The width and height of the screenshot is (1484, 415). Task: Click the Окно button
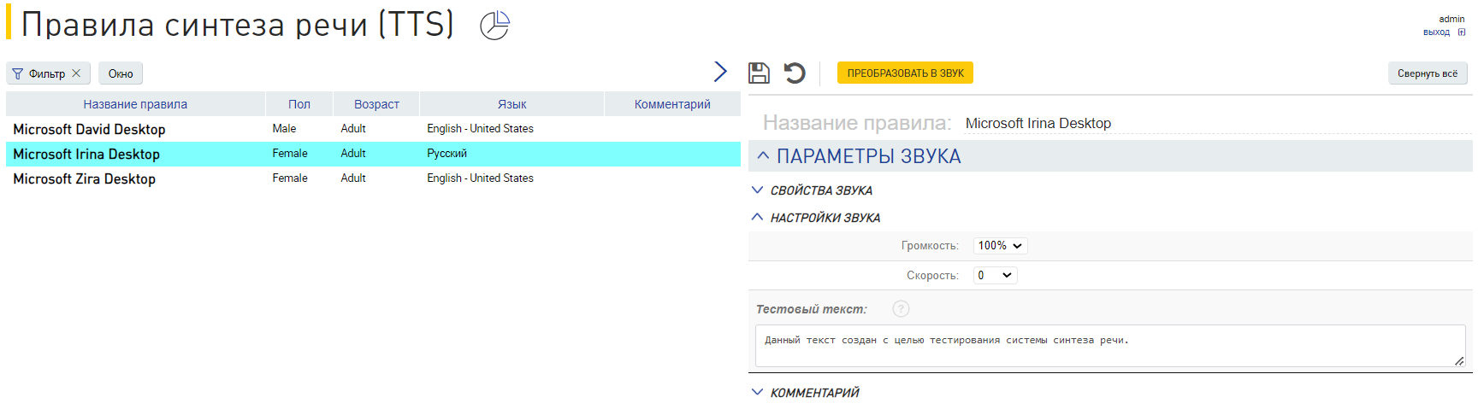coord(121,73)
